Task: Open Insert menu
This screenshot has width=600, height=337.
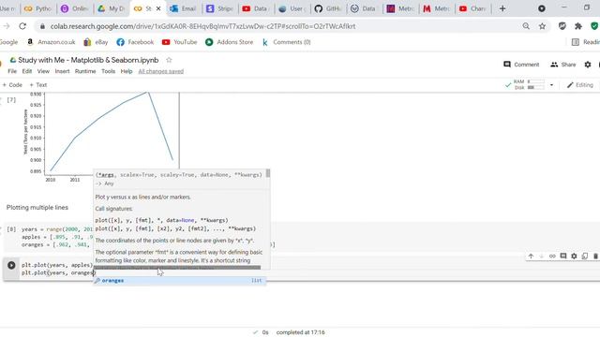Action: pyautogui.click(x=62, y=71)
